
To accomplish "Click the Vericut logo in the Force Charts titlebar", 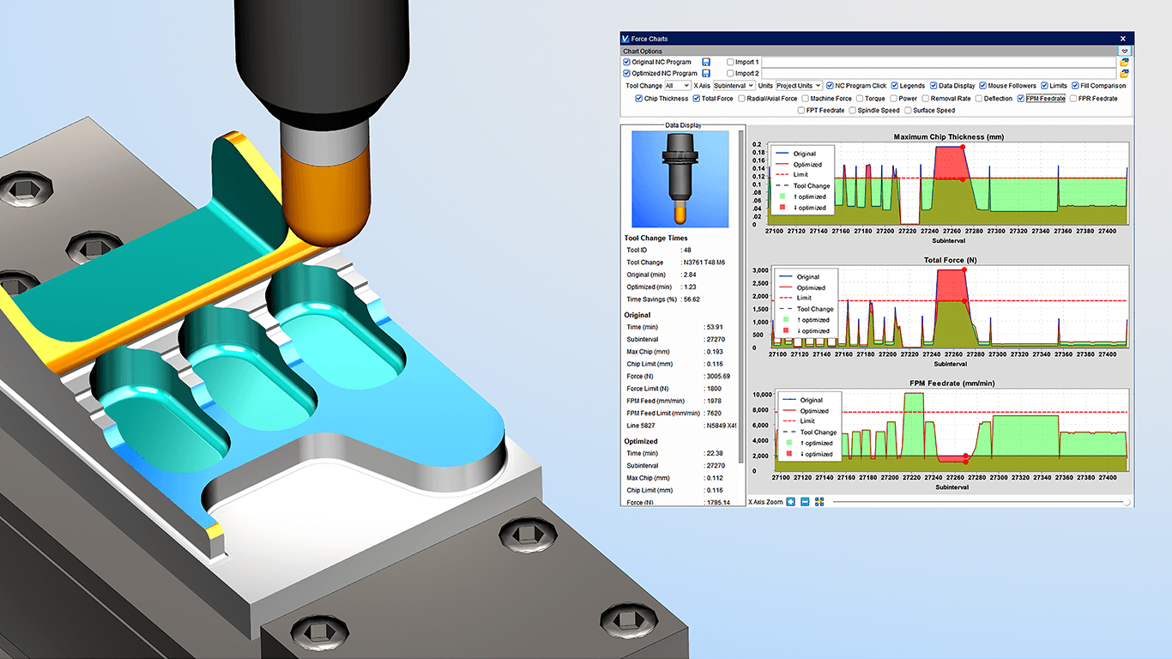I will 624,38.
